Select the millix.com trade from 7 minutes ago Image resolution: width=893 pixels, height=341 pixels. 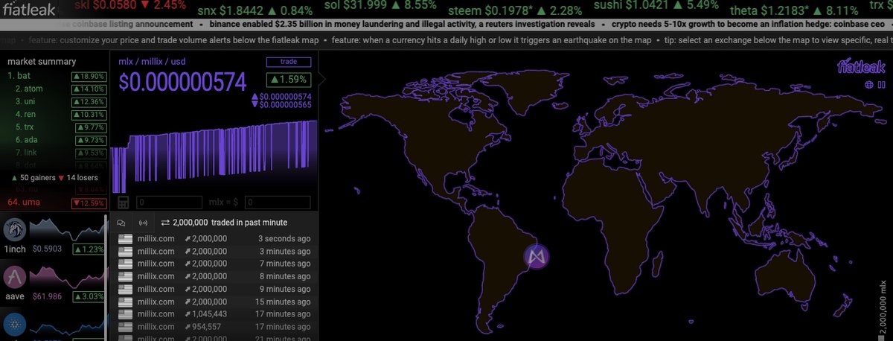(x=214, y=264)
